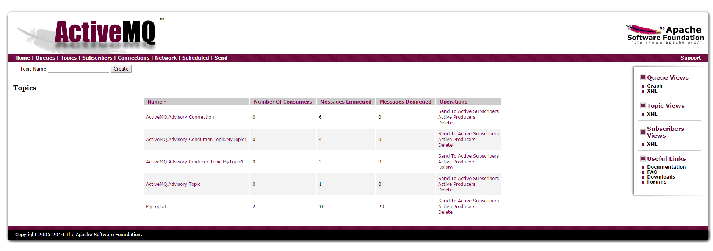Click the Queue Views heading

pos(668,78)
